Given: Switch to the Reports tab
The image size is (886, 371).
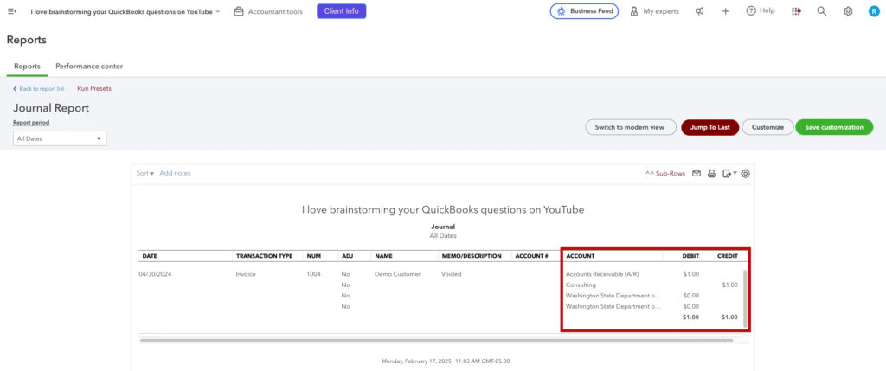Looking at the screenshot, I should pos(27,67).
